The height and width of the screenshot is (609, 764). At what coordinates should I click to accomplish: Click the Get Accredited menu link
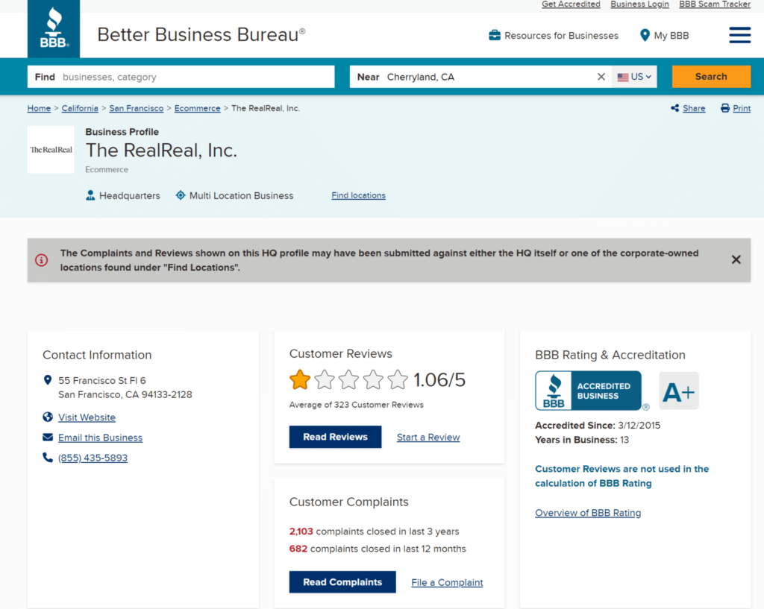point(571,4)
